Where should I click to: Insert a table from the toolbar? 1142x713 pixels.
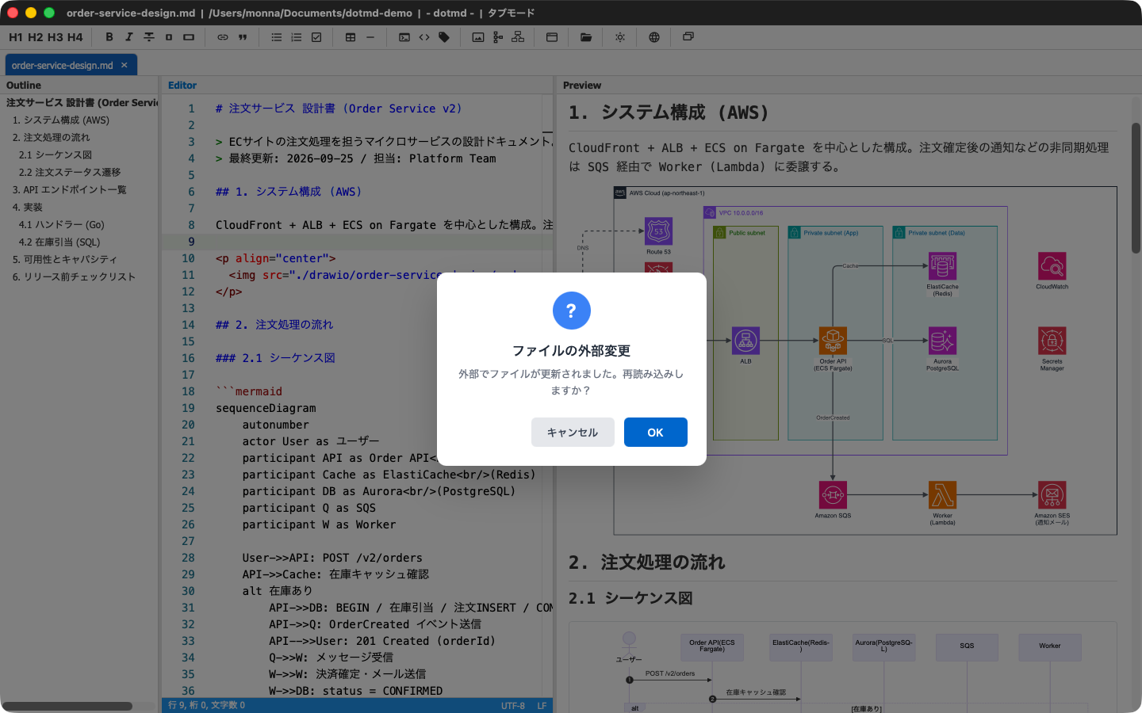pos(351,37)
